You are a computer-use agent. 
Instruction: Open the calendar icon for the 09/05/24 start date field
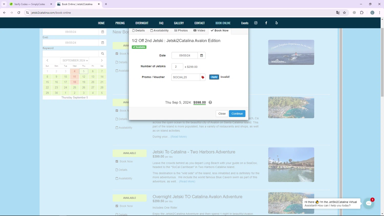103,32
